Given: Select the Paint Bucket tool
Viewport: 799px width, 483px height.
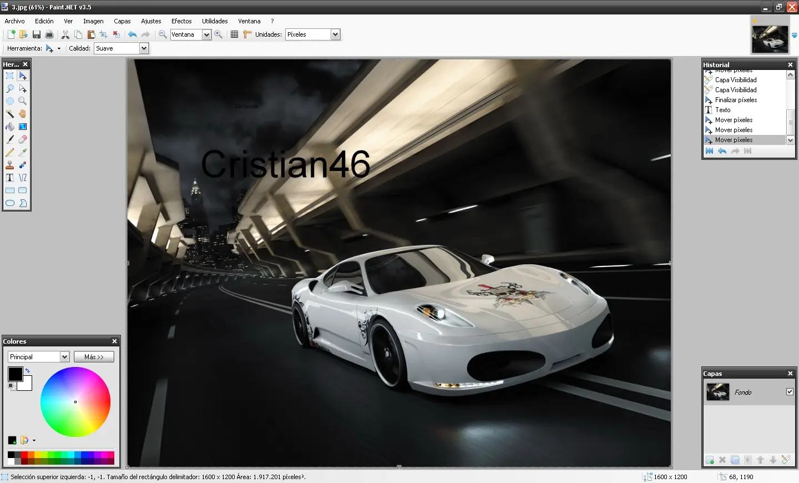Looking at the screenshot, I should (x=9, y=127).
